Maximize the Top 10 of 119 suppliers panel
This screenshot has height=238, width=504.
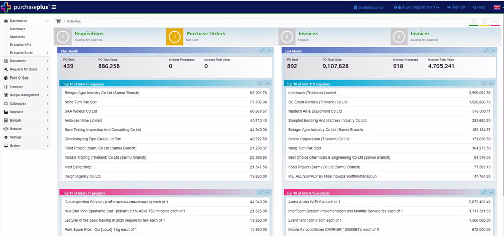484,83
